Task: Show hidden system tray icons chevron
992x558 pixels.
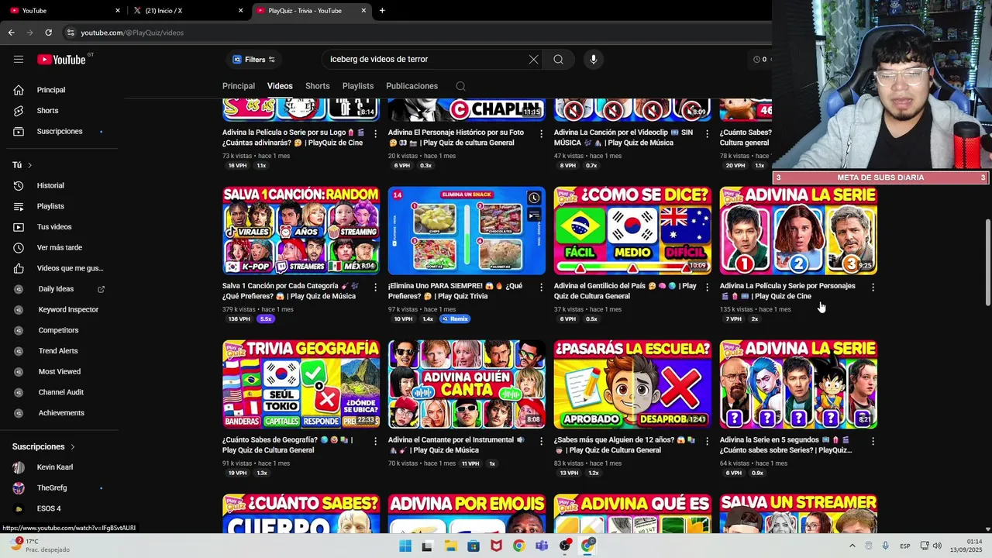Action: click(852, 546)
